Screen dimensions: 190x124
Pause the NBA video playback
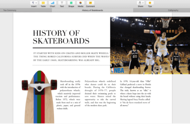[166, 69]
